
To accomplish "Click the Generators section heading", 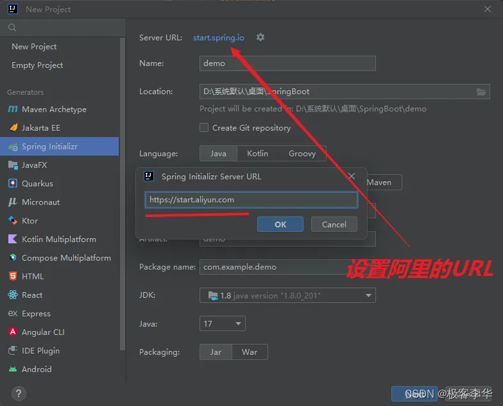I will (26, 92).
